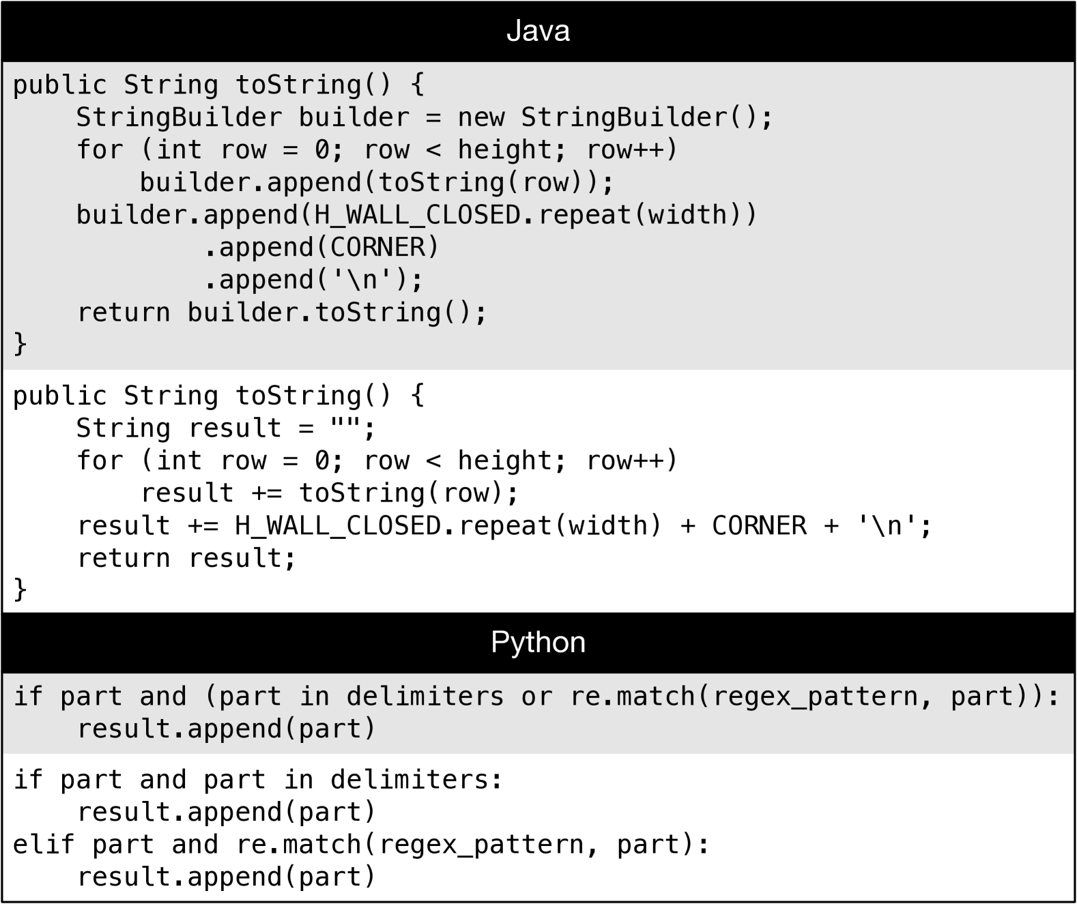Click the 'new StringBuilder()' declaration line
1077x904 pixels.
(423, 117)
